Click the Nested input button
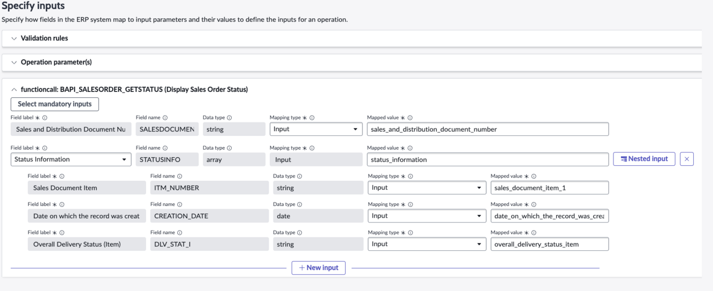713x291 pixels. 644,159
